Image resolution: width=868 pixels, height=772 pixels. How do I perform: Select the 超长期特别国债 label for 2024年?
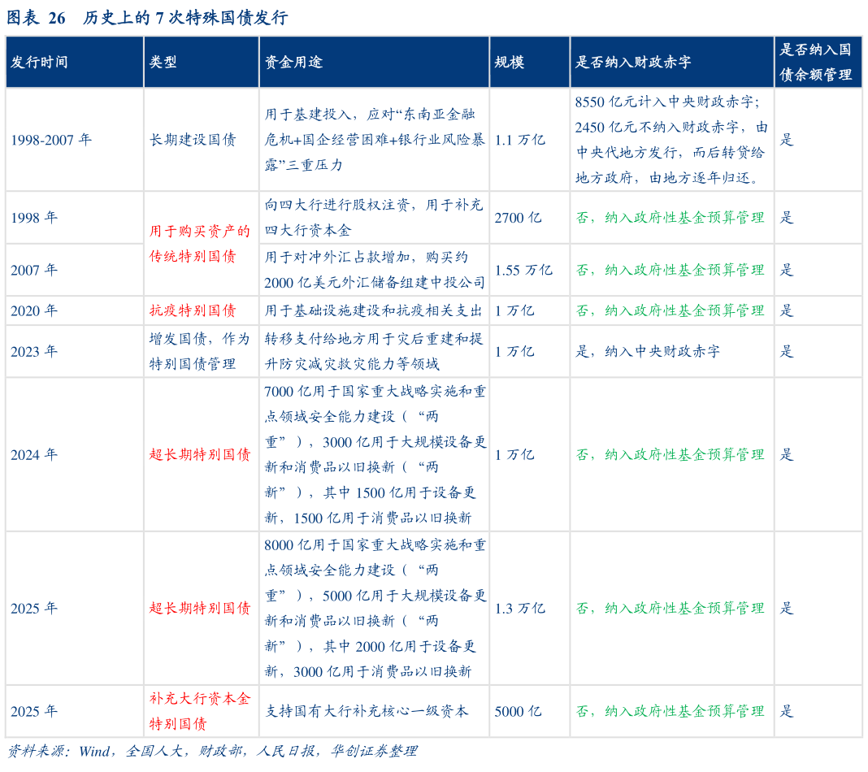pyautogui.click(x=199, y=455)
